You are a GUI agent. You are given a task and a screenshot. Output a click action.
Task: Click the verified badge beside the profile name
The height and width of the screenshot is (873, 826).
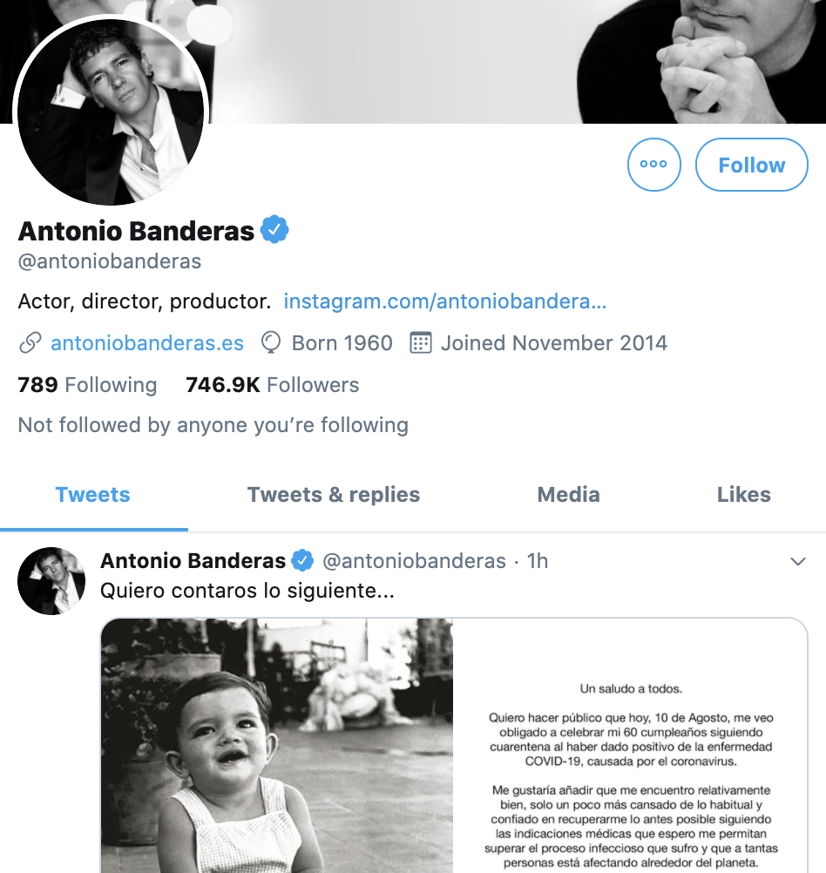(x=274, y=230)
